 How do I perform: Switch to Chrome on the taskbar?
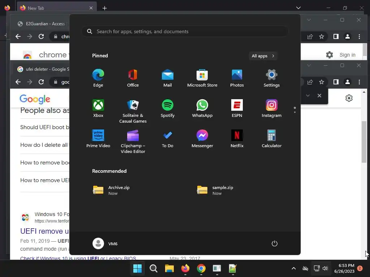[x=201, y=268]
